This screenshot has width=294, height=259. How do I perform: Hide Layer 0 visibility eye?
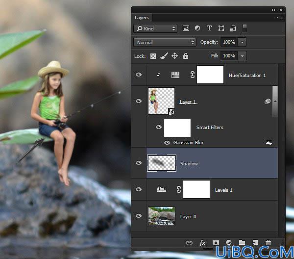pos(139,216)
